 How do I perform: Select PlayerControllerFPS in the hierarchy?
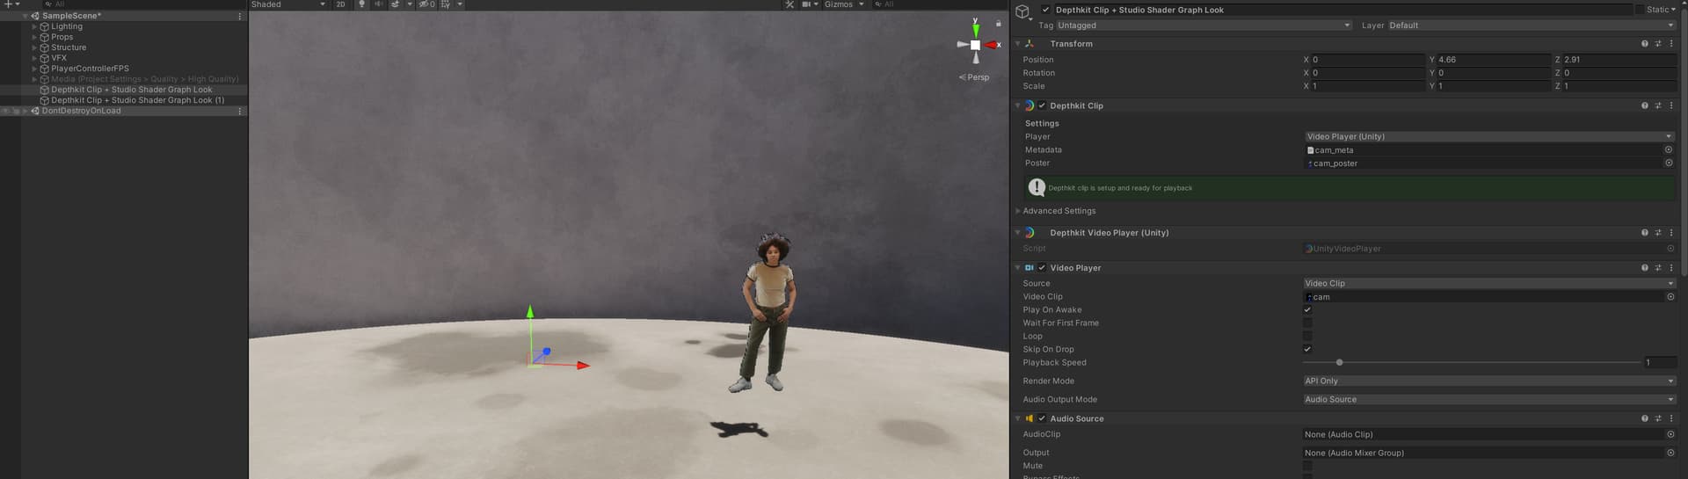[90, 69]
